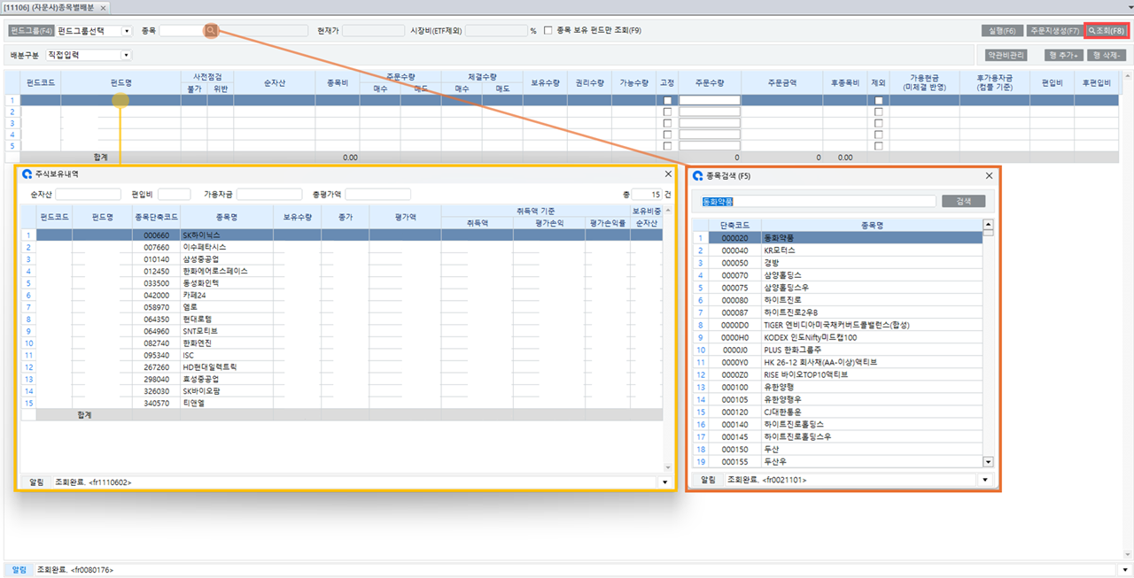Expand the 알림 dropdown in 종목검색 popup
The image size is (1134, 578).
pos(983,480)
